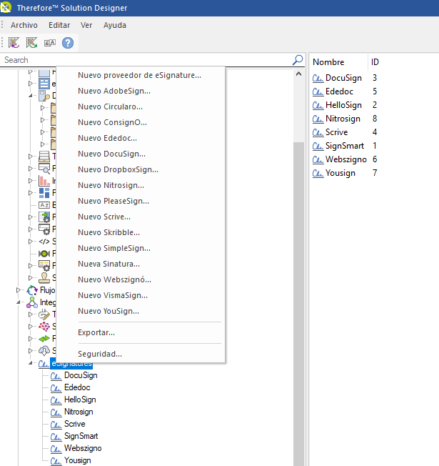Viewport: 439px width, 466px height.
Task: Click the Integ integrations node icon
Action: click(32, 302)
